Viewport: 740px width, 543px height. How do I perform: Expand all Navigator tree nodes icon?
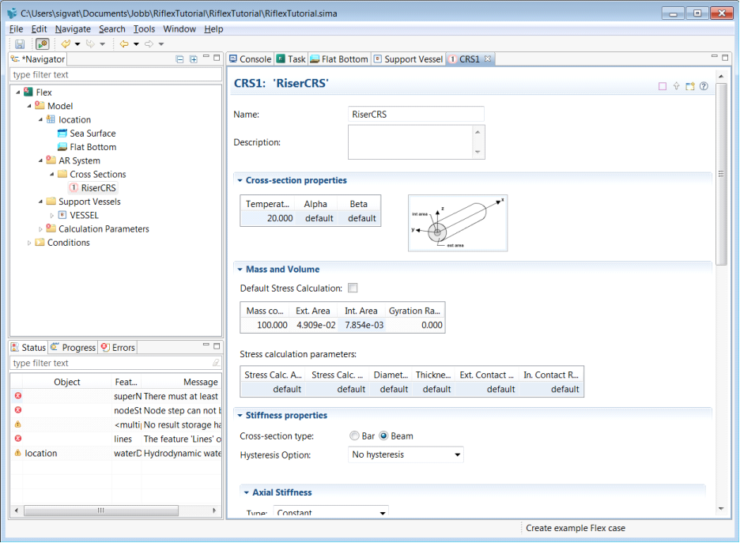click(194, 59)
